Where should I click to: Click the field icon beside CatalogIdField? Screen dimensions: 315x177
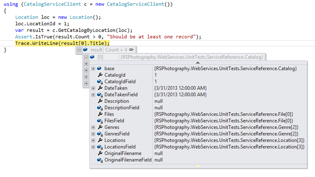pyautogui.click(x=99, y=82)
